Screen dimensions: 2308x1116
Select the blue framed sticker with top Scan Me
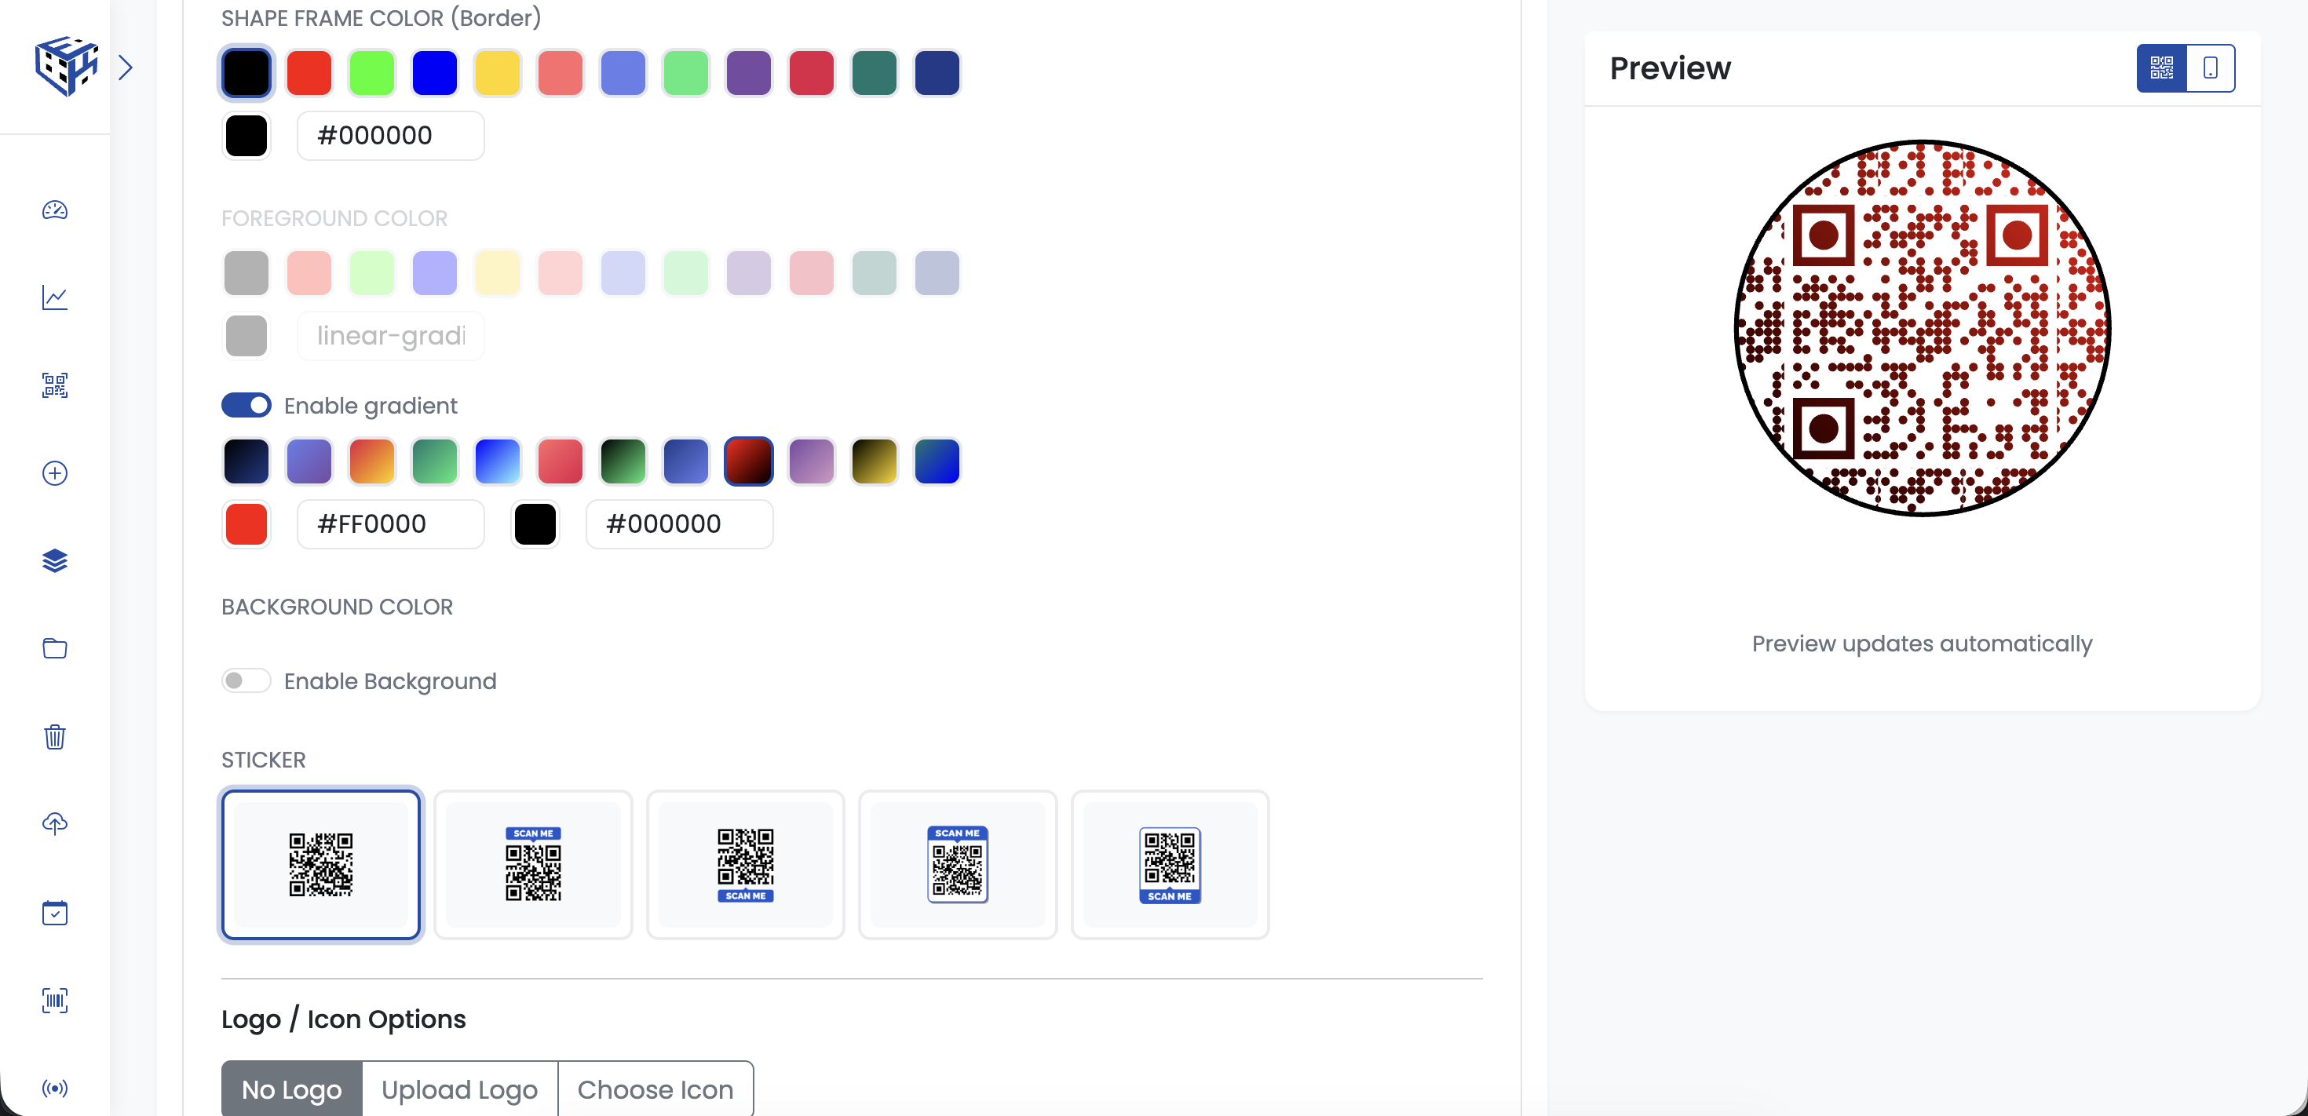pos(958,865)
